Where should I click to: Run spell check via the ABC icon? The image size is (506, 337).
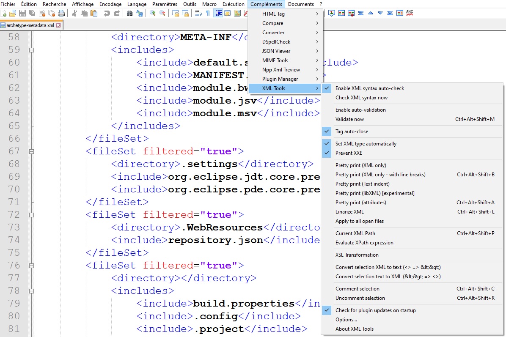pyautogui.click(x=409, y=13)
